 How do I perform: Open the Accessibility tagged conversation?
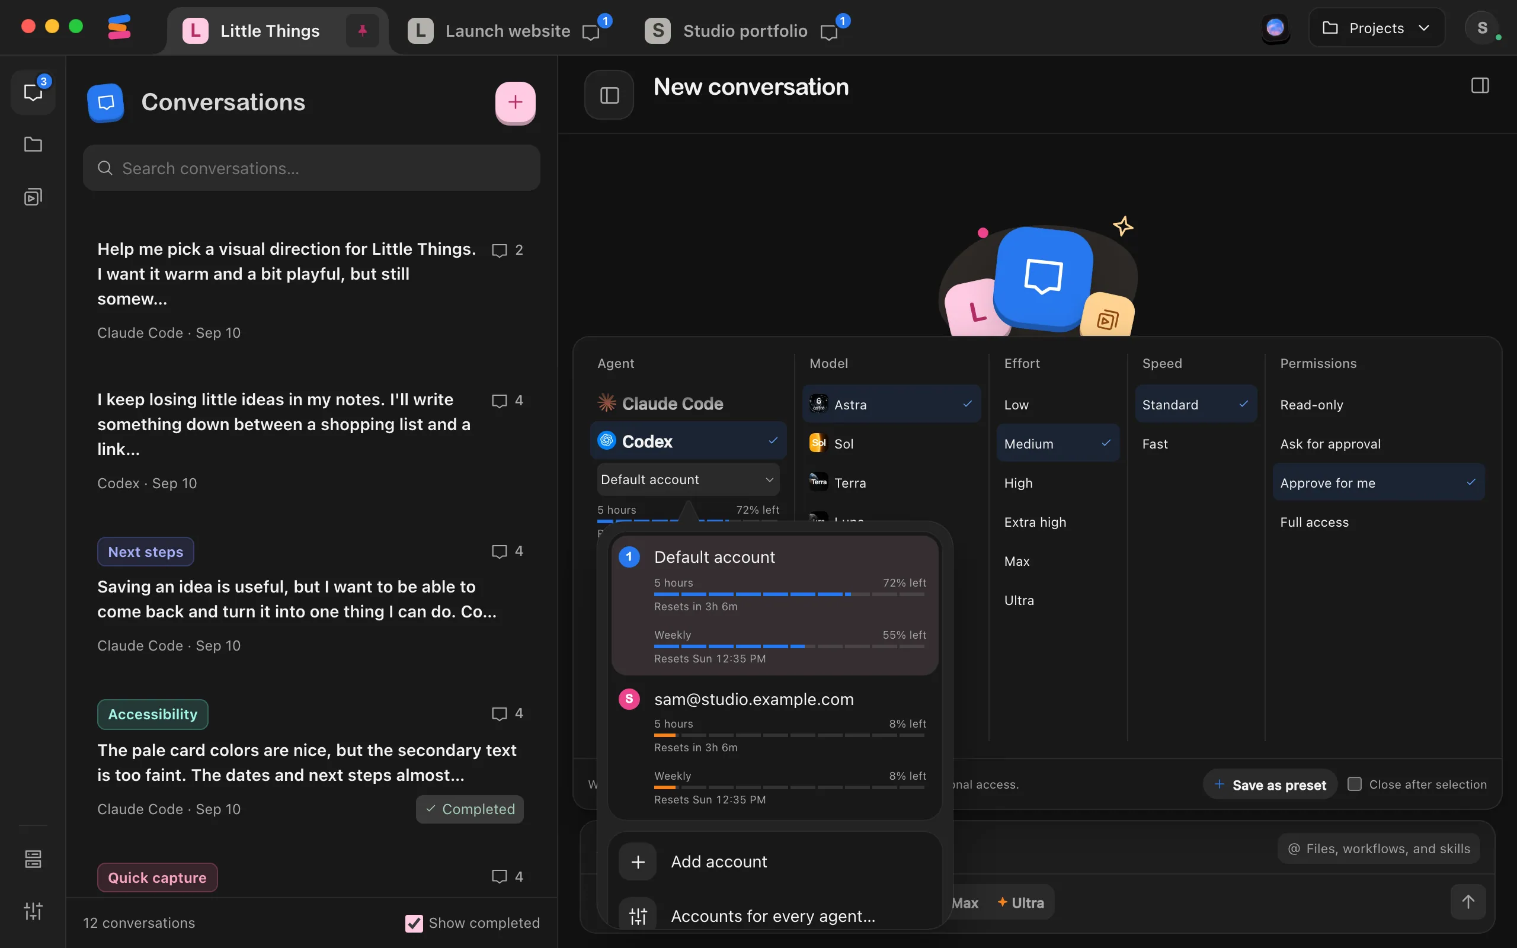[x=311, y=761]
